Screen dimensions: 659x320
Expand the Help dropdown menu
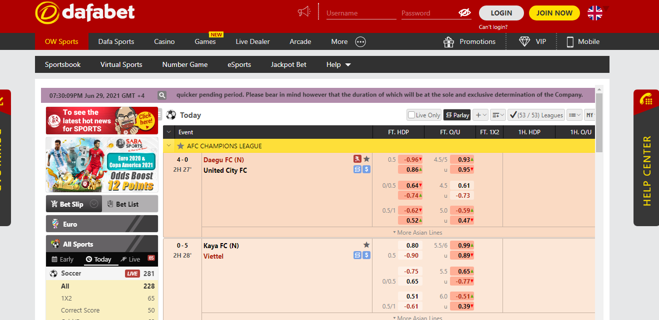pyautogui.click(x=338, y=64)
